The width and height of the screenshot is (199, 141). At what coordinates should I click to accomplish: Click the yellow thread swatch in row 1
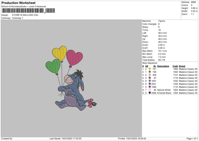pos(150,69)
